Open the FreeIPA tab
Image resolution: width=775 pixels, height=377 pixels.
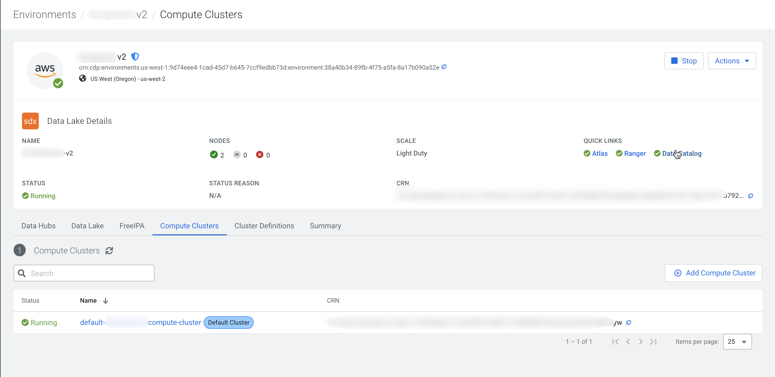132,226
